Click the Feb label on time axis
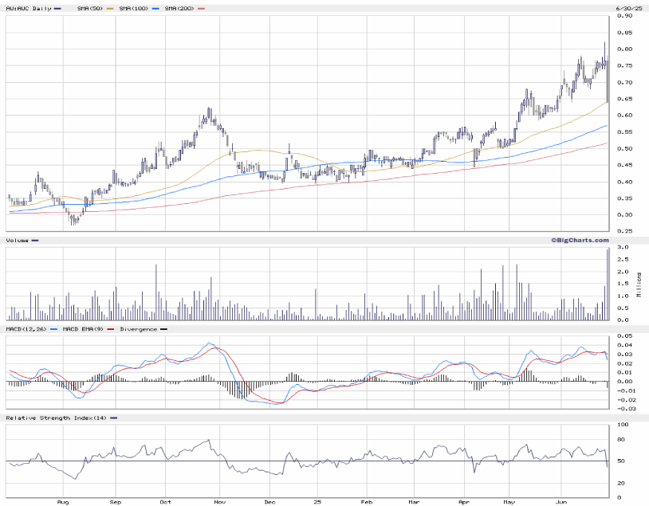 [366, 503]
